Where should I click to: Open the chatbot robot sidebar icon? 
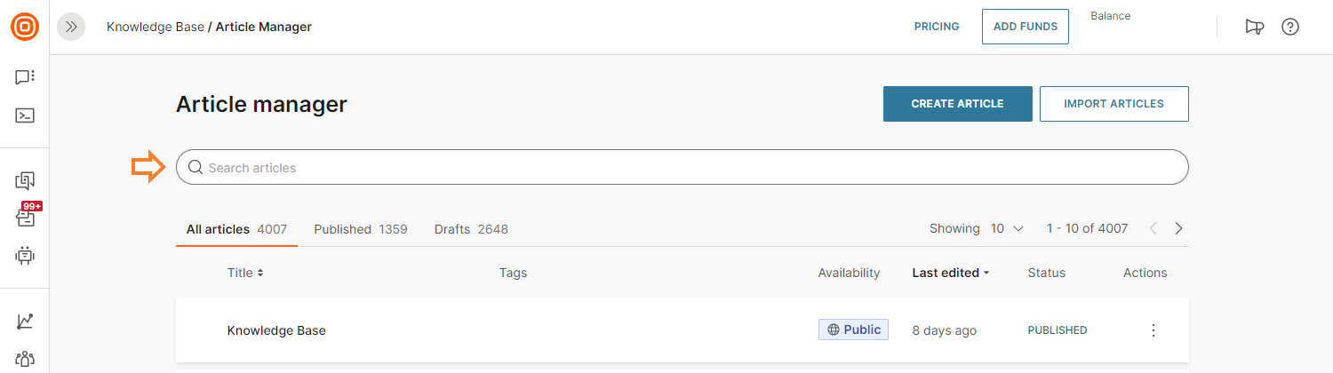25,256
